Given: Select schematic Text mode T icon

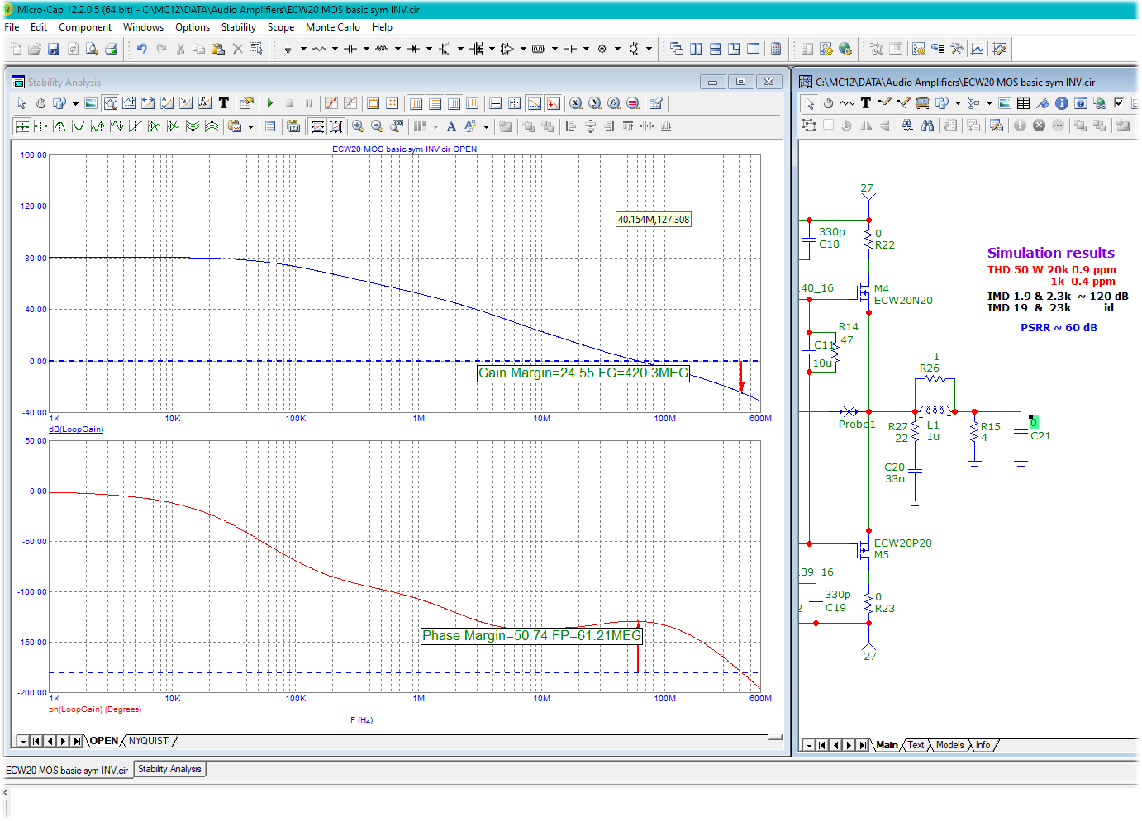Looking at the screenshot, I should point(866,103).
